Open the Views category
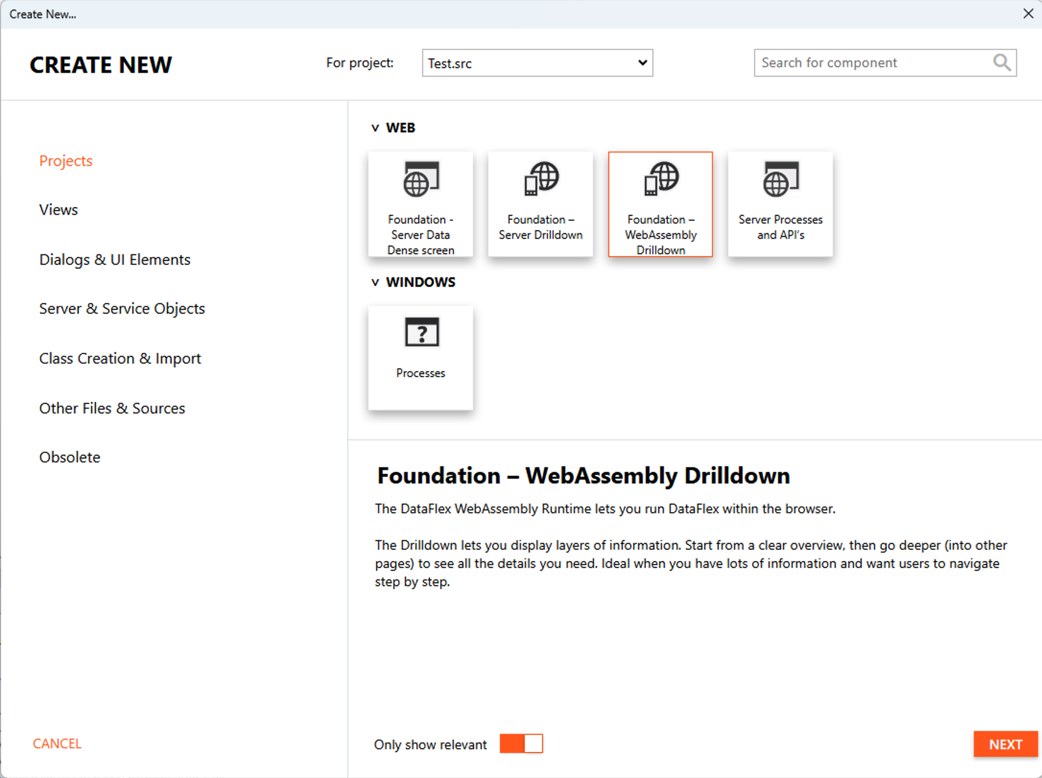The image size is (1042, 778). (59, 210)
